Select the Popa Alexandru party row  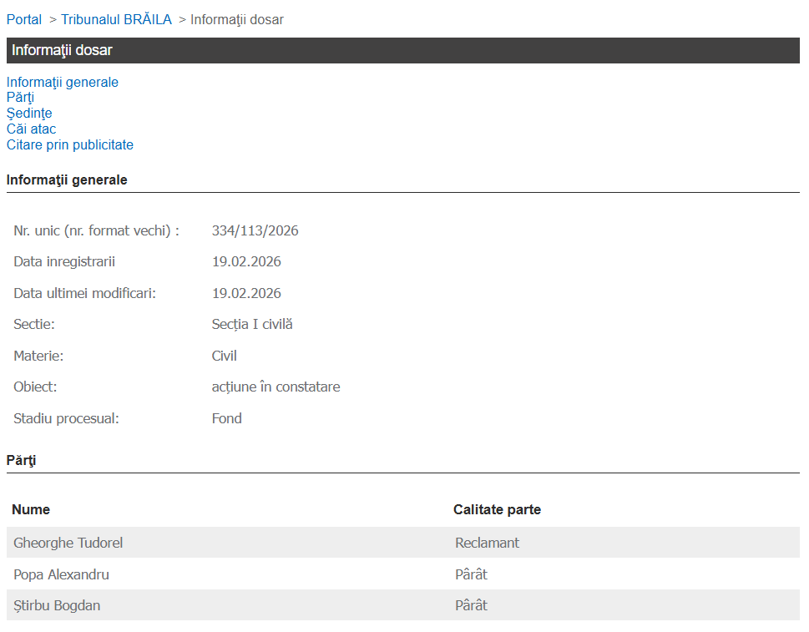tap(61, 574)
